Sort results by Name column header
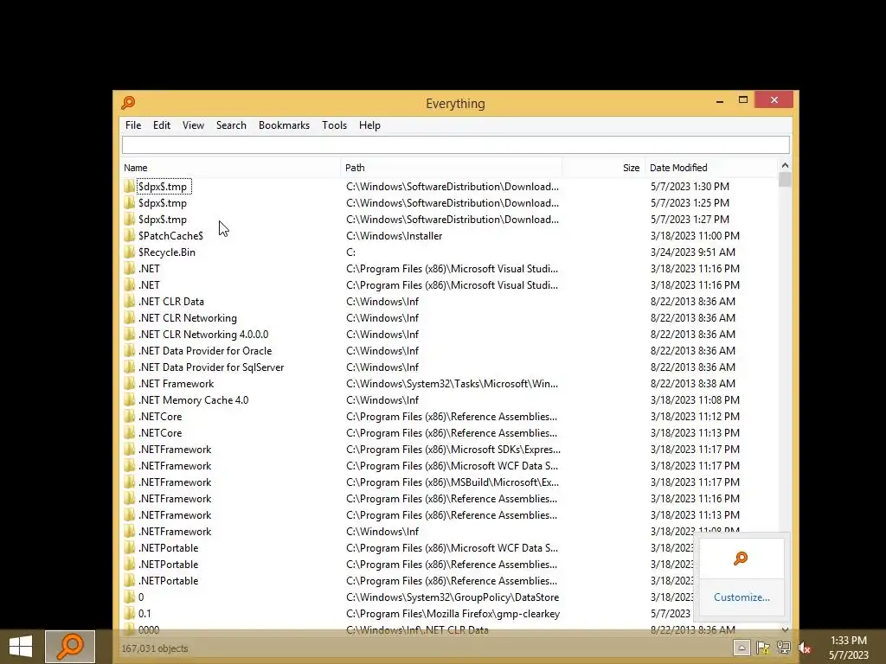Image resolution: width=886 pixels, height=664 pixels. [231, 168]
